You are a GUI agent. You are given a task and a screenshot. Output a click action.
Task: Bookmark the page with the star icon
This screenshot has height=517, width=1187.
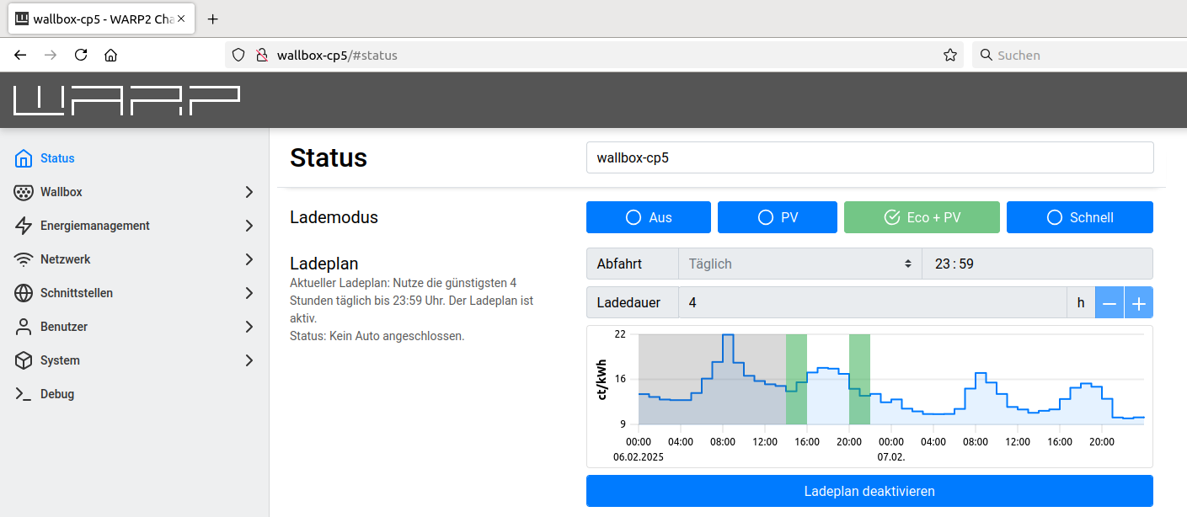(x=950, y=56)
